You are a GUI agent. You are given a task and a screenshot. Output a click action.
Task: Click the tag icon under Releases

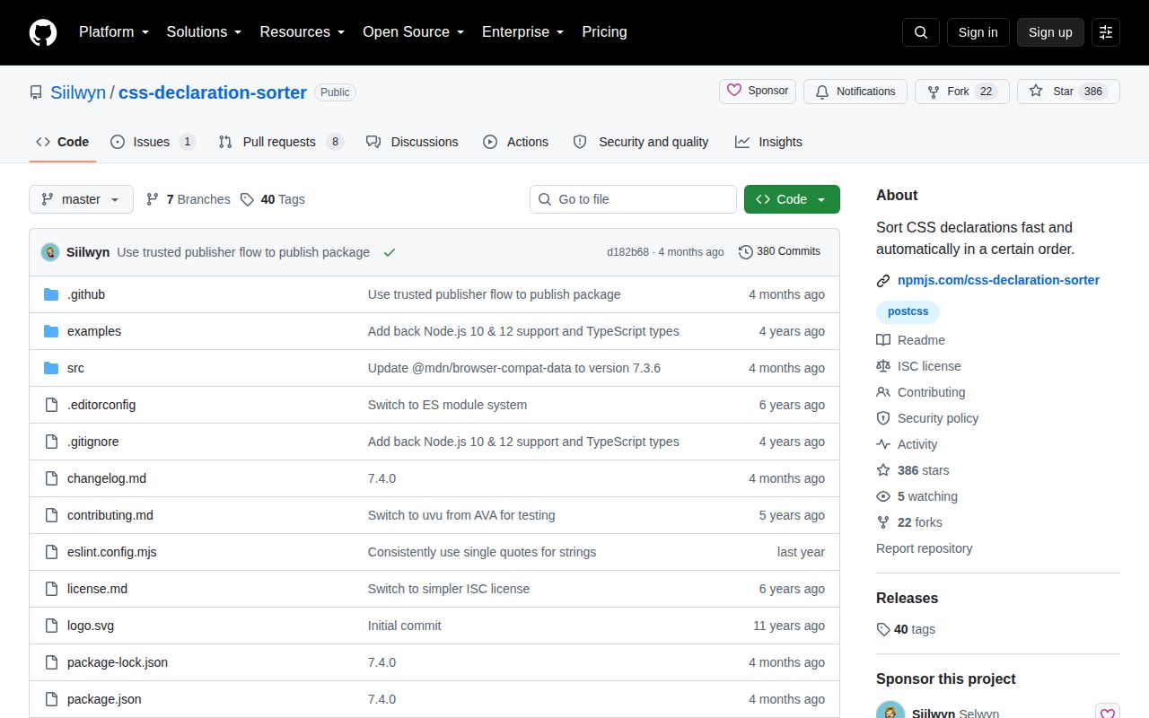(x=883, y=630)
